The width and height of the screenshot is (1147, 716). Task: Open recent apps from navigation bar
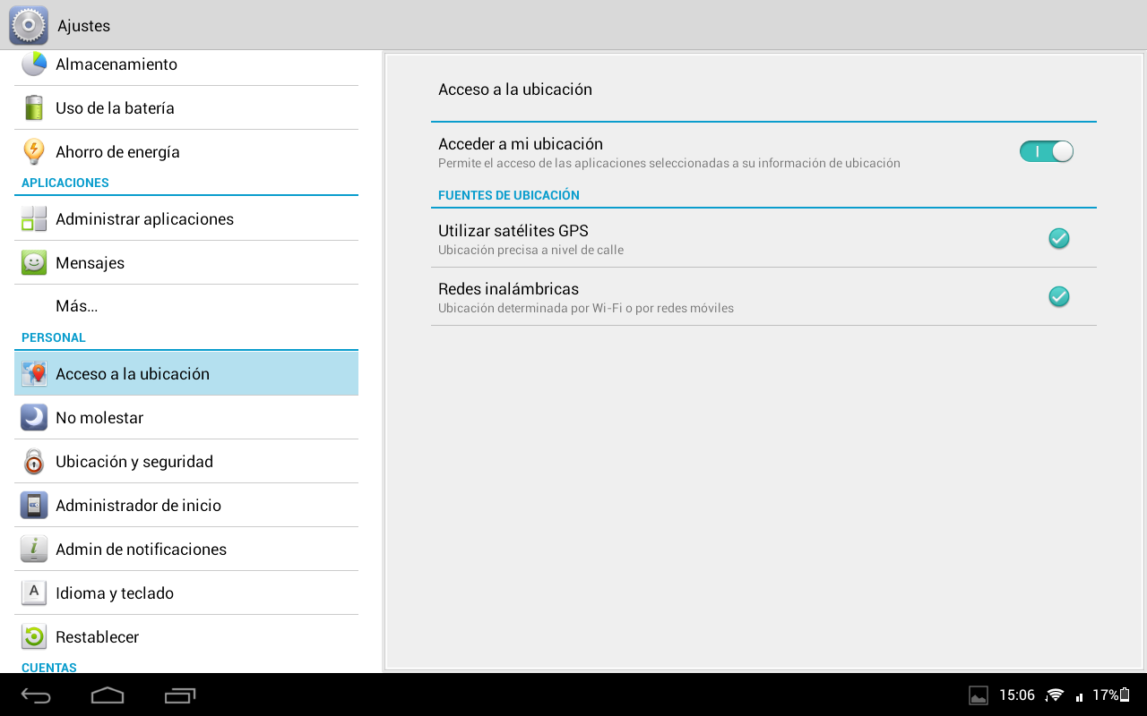pos(180,695)
